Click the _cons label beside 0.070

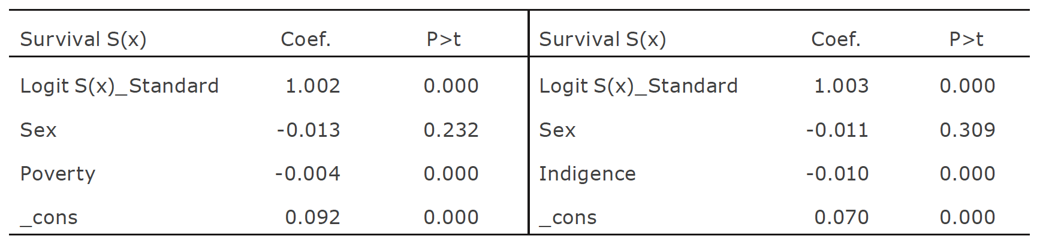click(x=568, y=218)
